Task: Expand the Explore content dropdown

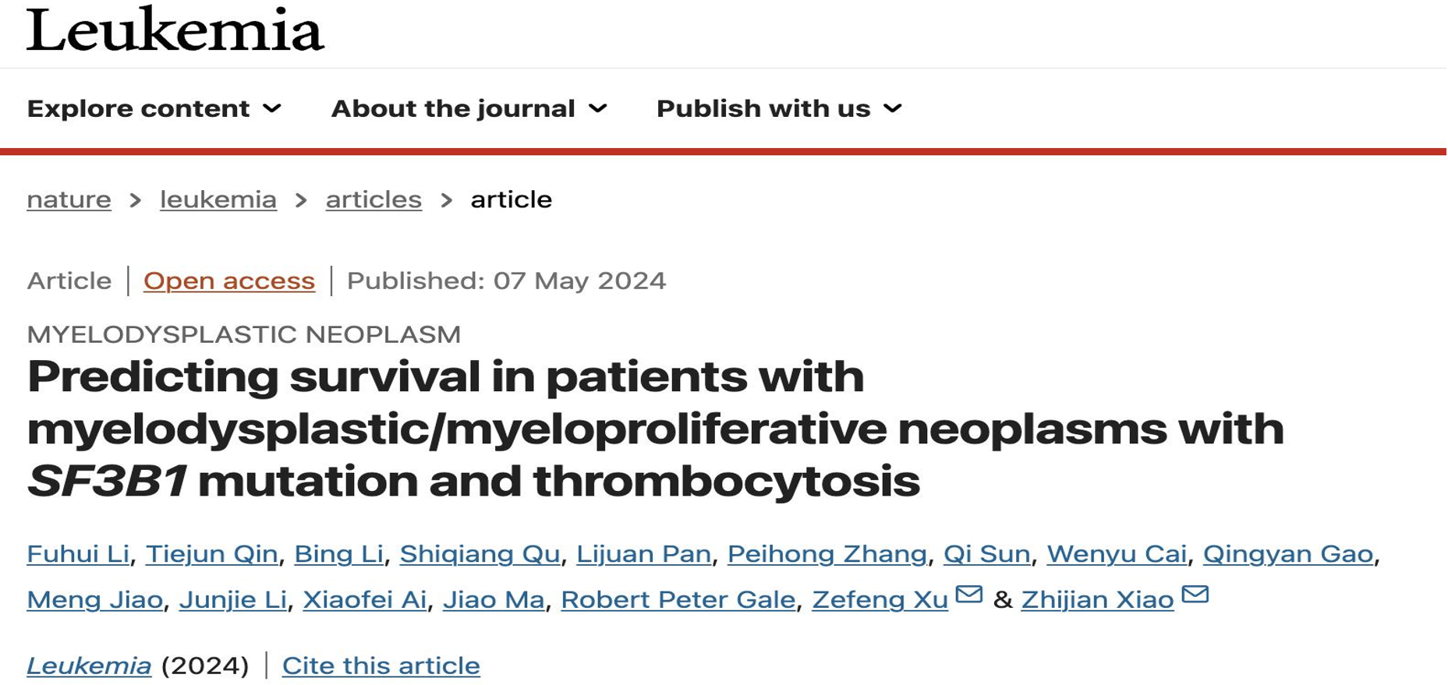Action: pos(154,108)
